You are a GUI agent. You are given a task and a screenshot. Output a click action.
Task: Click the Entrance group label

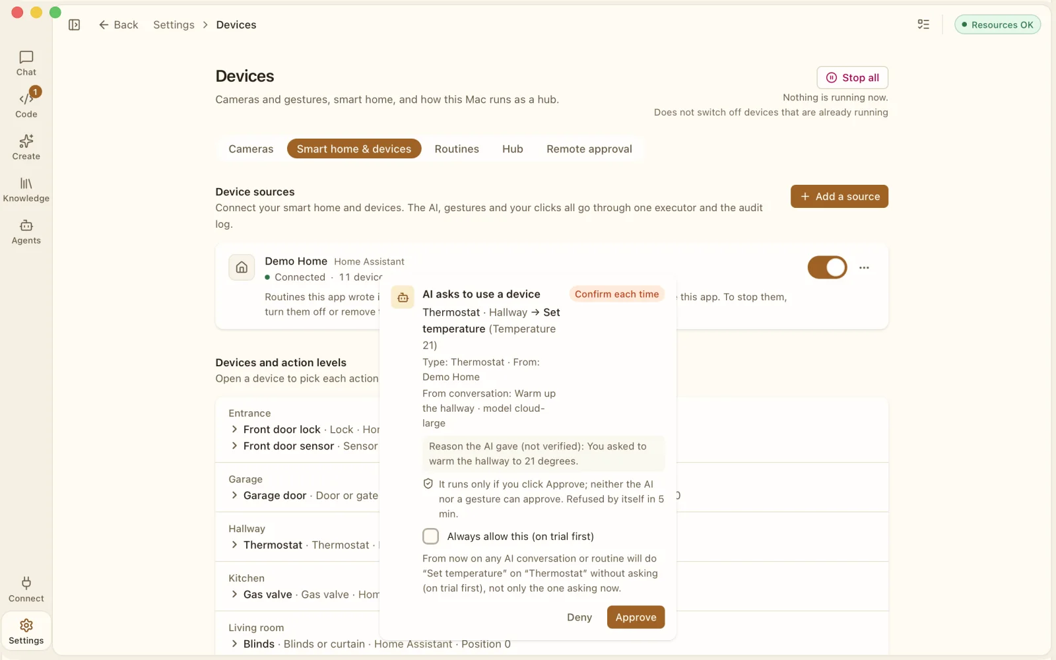[x=249, y=413]
